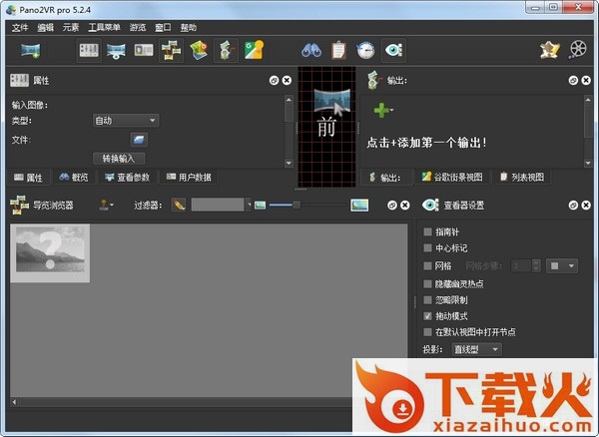Image resolution: width=599 pixels, height=437 pixels.
Task: Toggle the tour browser toolbar icon
Action: pyautogui.click(x=171, y=50)
